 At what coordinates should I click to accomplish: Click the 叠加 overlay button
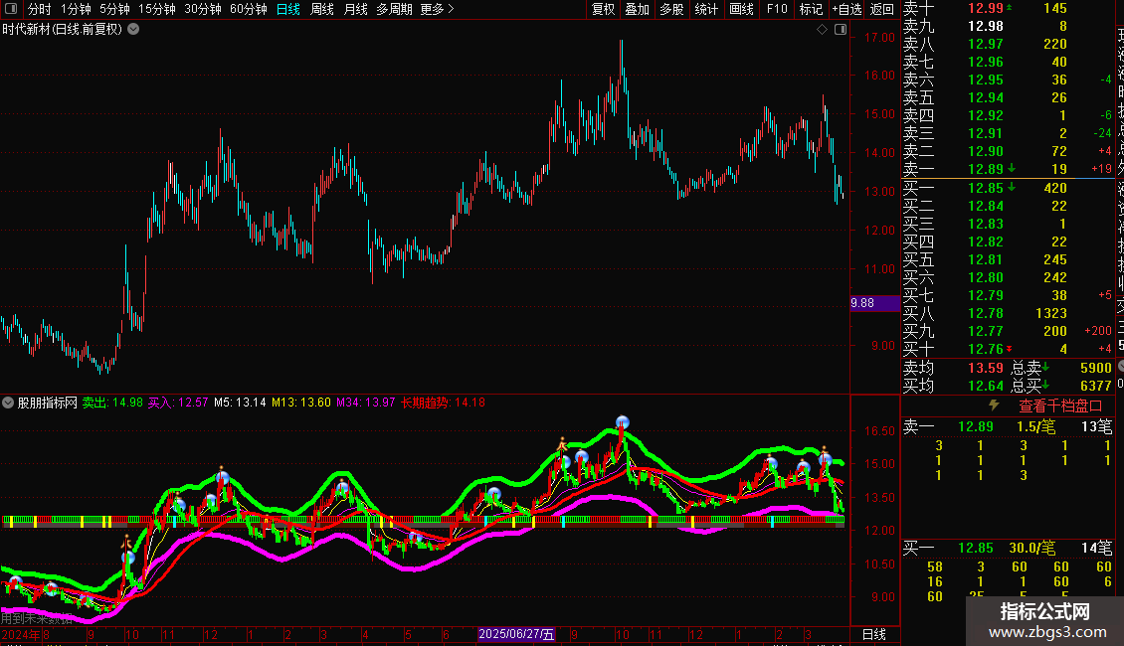pos(638,9)
